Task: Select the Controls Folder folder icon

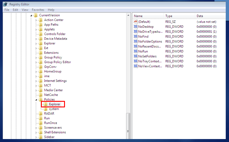Action: (41, 34)
